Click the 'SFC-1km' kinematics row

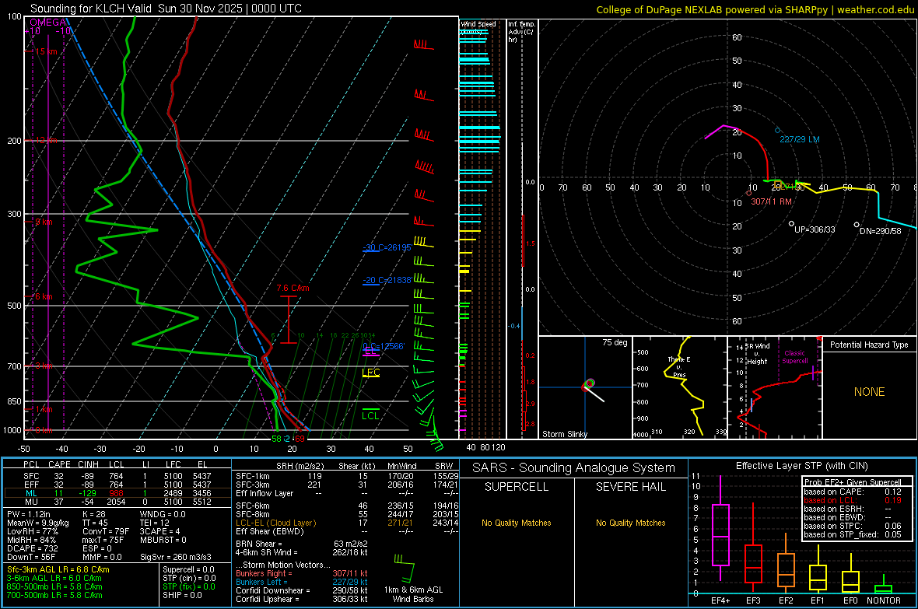pyautogui.click(x=347, y=476)
